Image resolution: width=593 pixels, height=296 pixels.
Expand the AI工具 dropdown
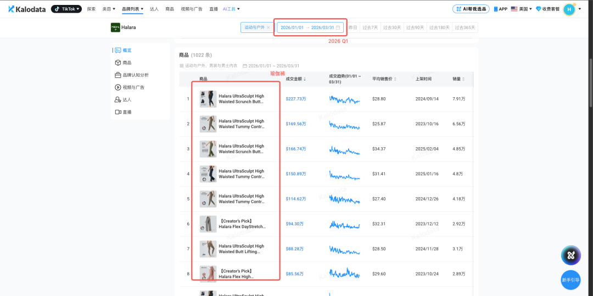click(x=231, y=9)
